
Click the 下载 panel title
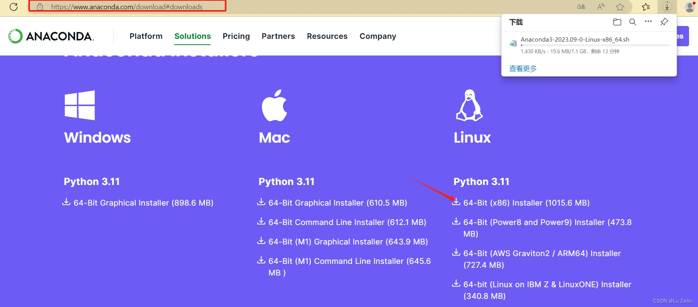tap(516, 22)
